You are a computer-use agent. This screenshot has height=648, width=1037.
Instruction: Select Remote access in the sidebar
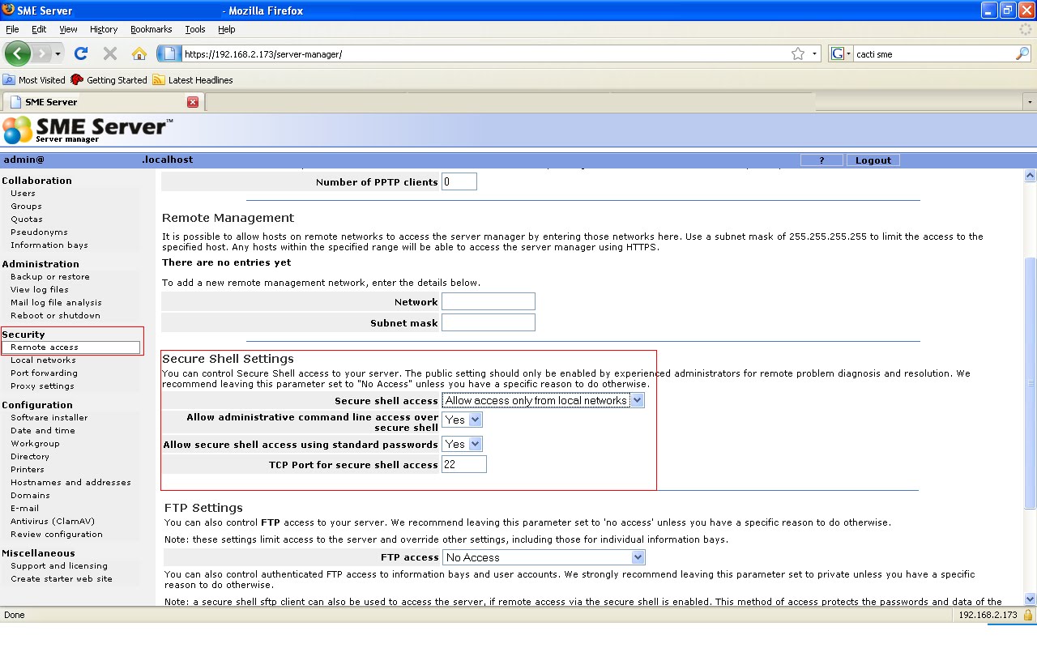(45, 347)
